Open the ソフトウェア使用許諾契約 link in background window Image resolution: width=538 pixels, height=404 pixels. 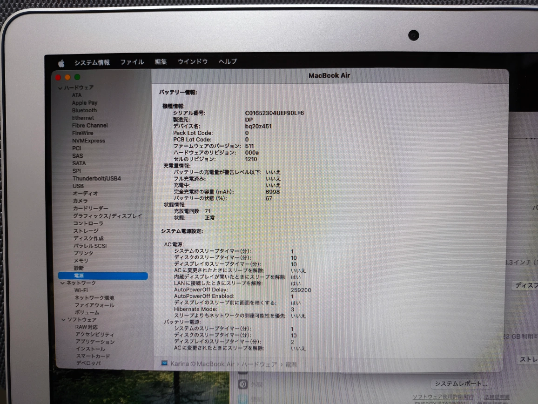[443, 397]
